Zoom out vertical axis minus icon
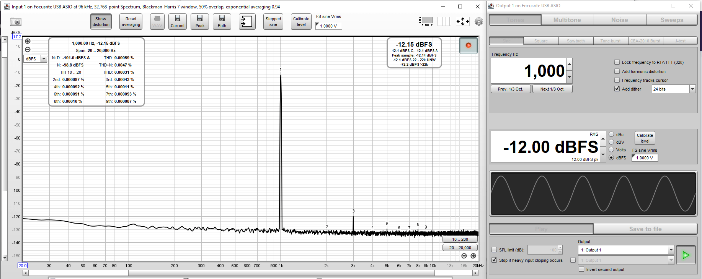This screenshot has width=702, height=279. pos(28,50)
